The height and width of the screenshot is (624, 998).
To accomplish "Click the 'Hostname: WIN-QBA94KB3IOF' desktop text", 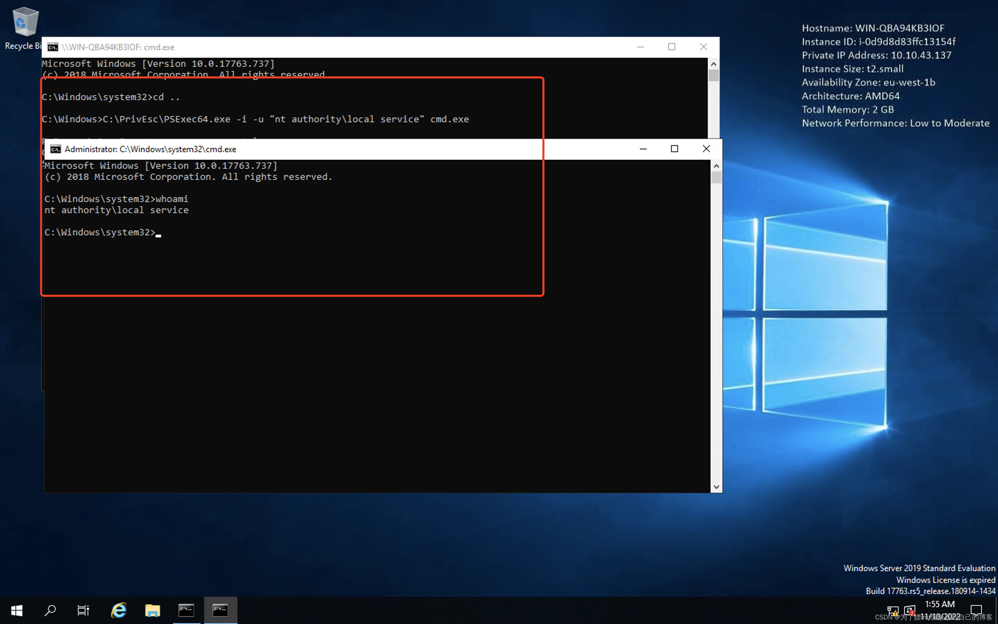I will click(x=873, y=28).
